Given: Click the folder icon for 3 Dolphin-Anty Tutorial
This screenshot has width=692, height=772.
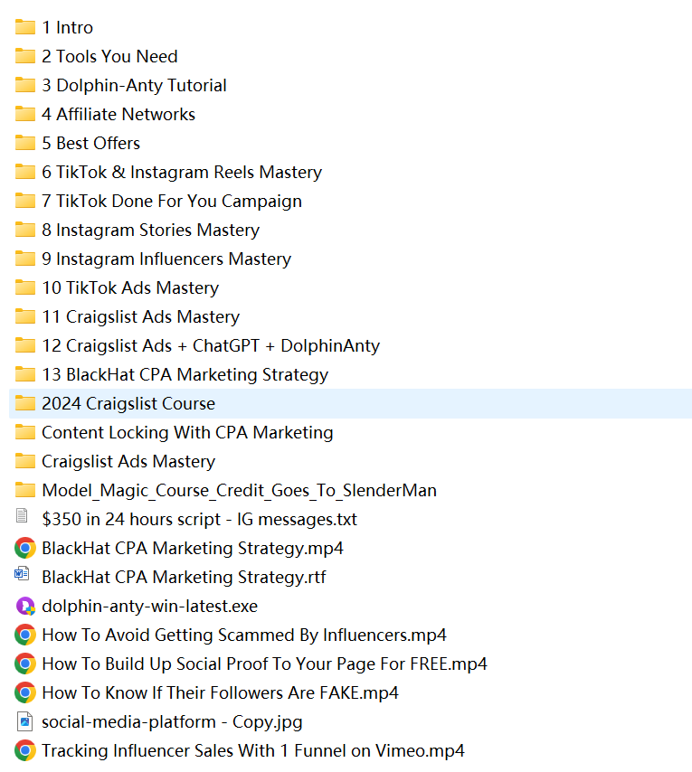Looking at the screenshot, I should pyautogui.click(x=24, y=85).
